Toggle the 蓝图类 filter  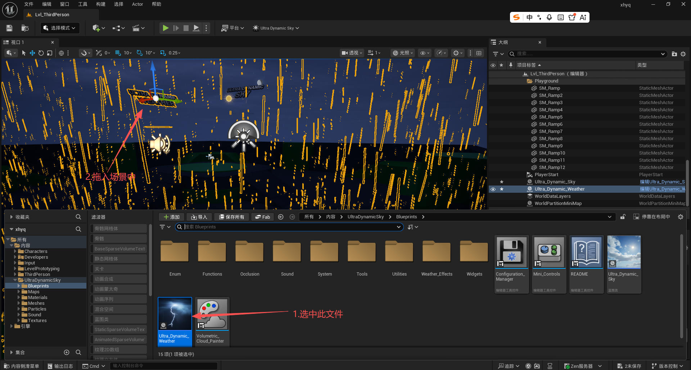point(118,320)
